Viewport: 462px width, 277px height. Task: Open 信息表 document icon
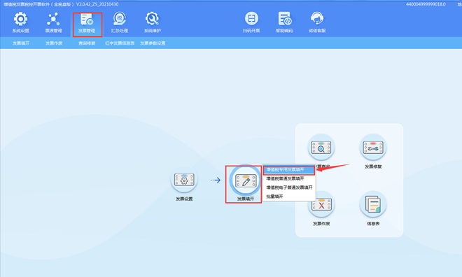tap(373, 204)
